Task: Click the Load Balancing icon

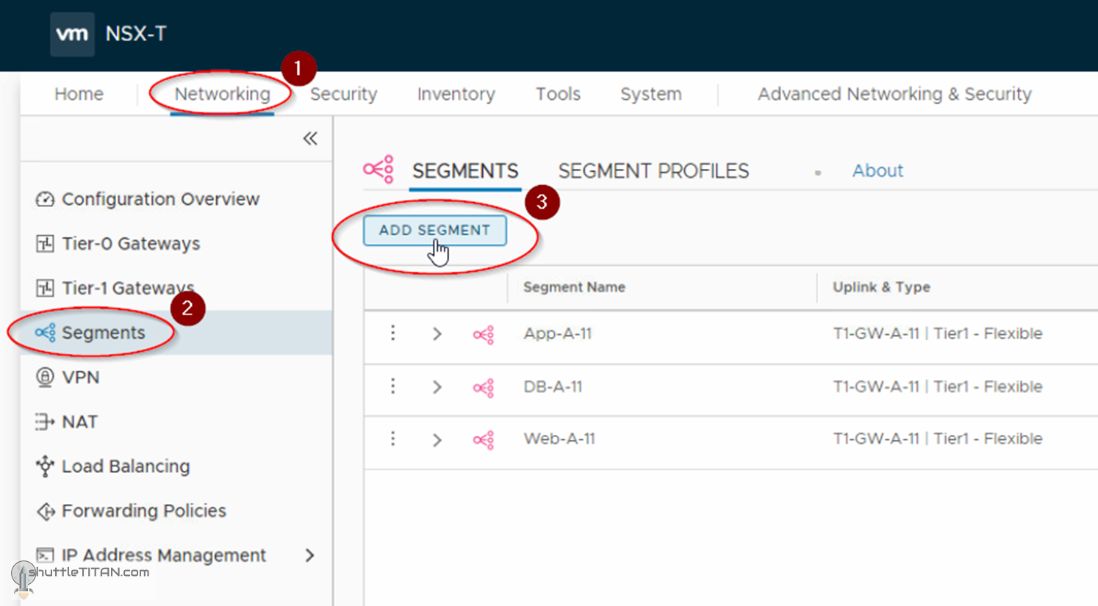Action: (45, 466)
